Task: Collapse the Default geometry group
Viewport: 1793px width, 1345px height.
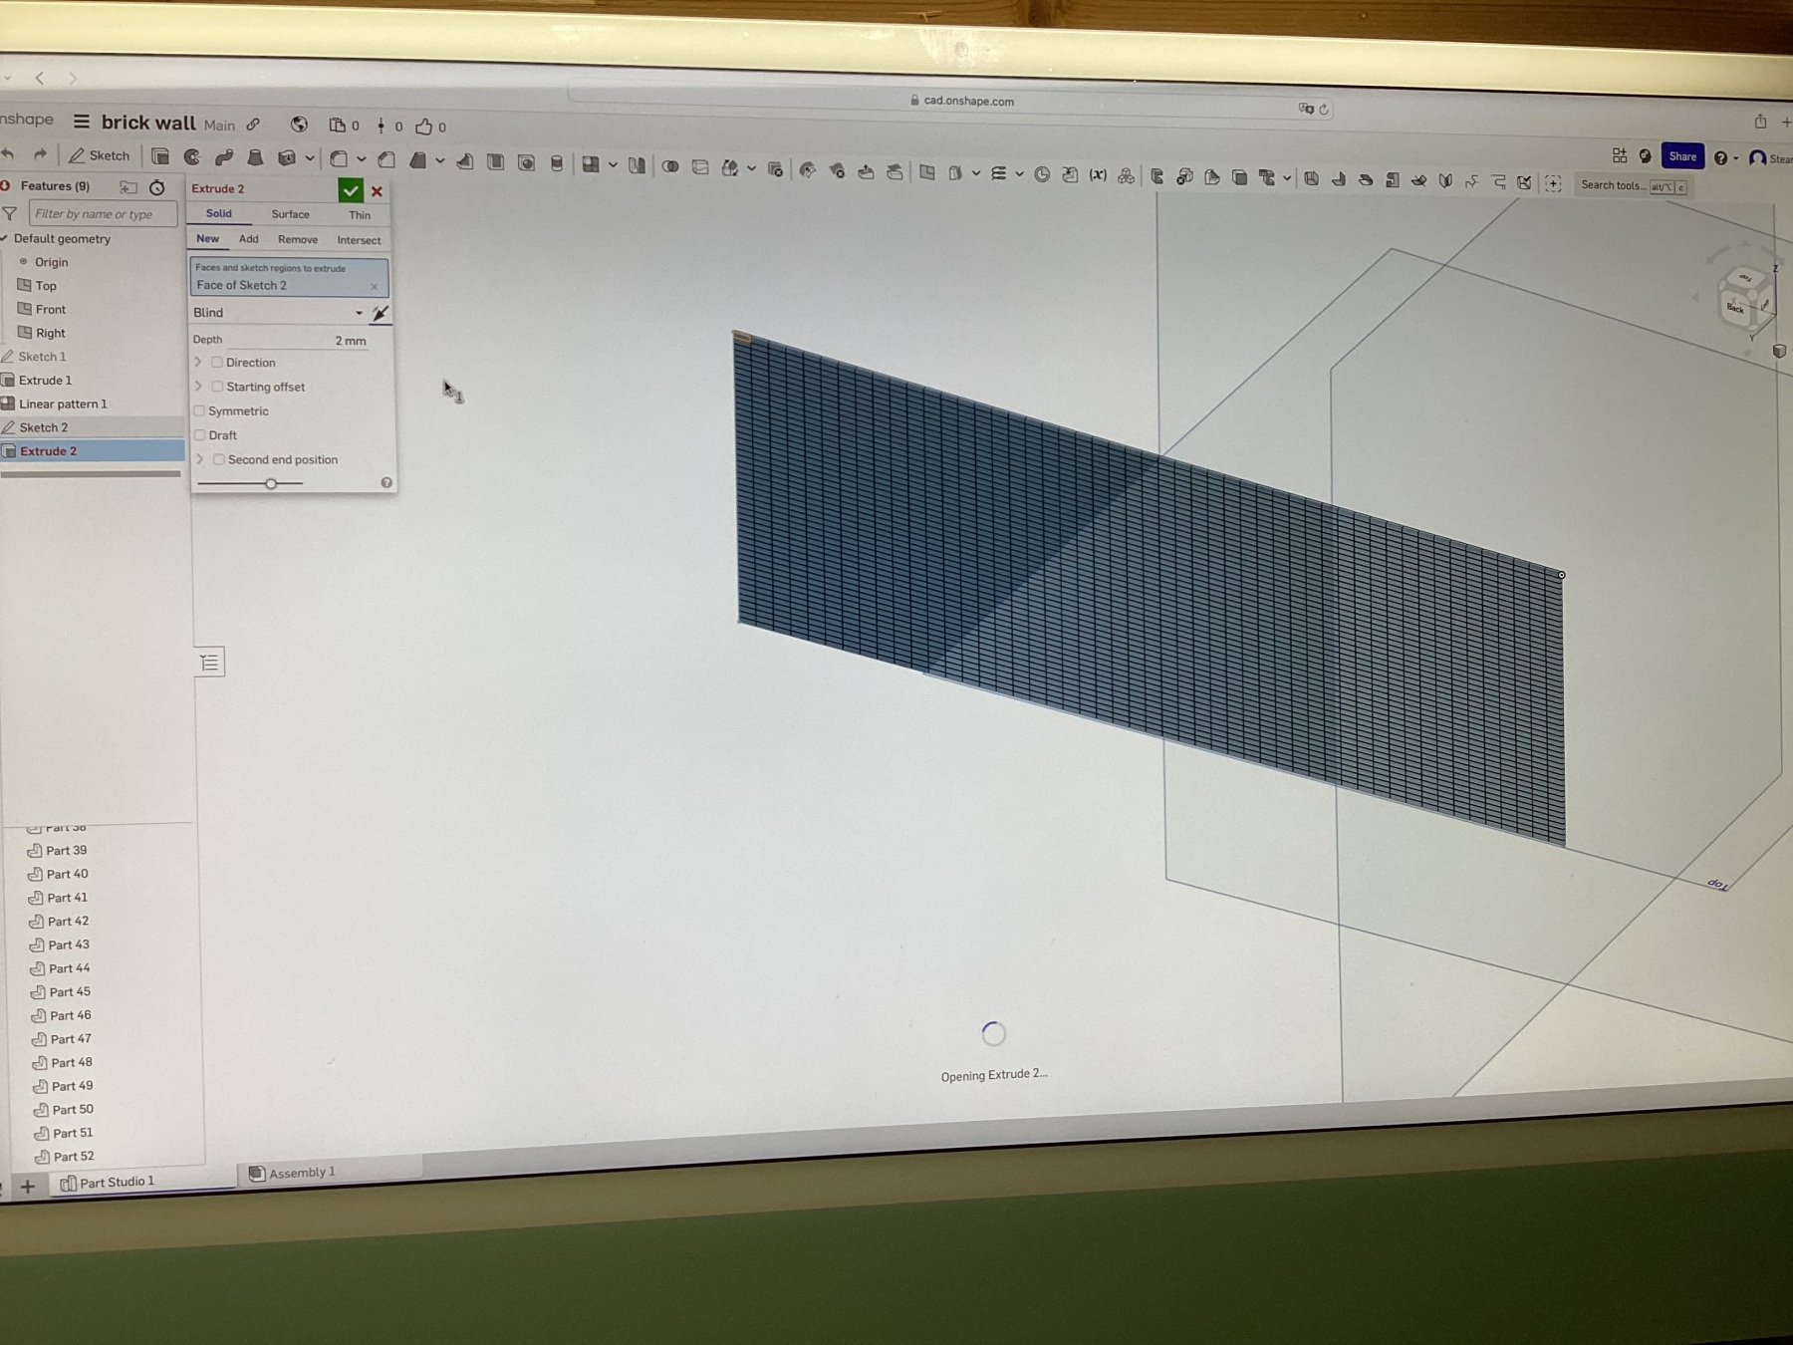Action: tap(5, 238)
